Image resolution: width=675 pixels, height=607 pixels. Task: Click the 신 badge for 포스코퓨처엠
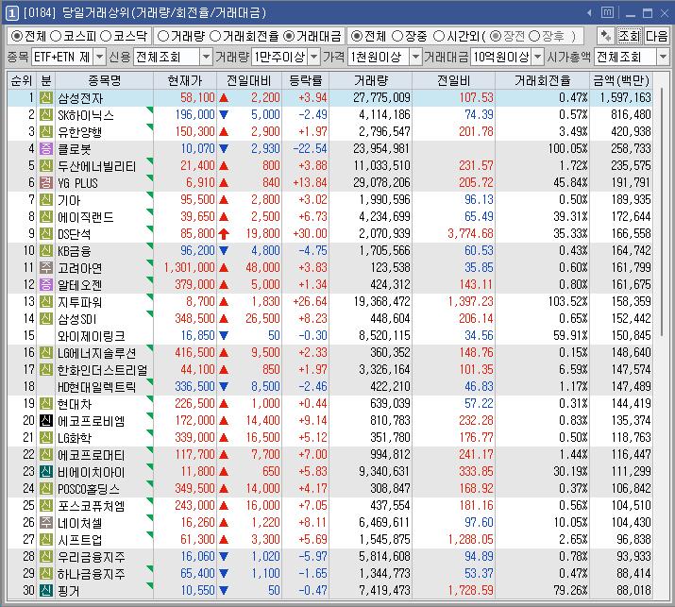point(46,505)
